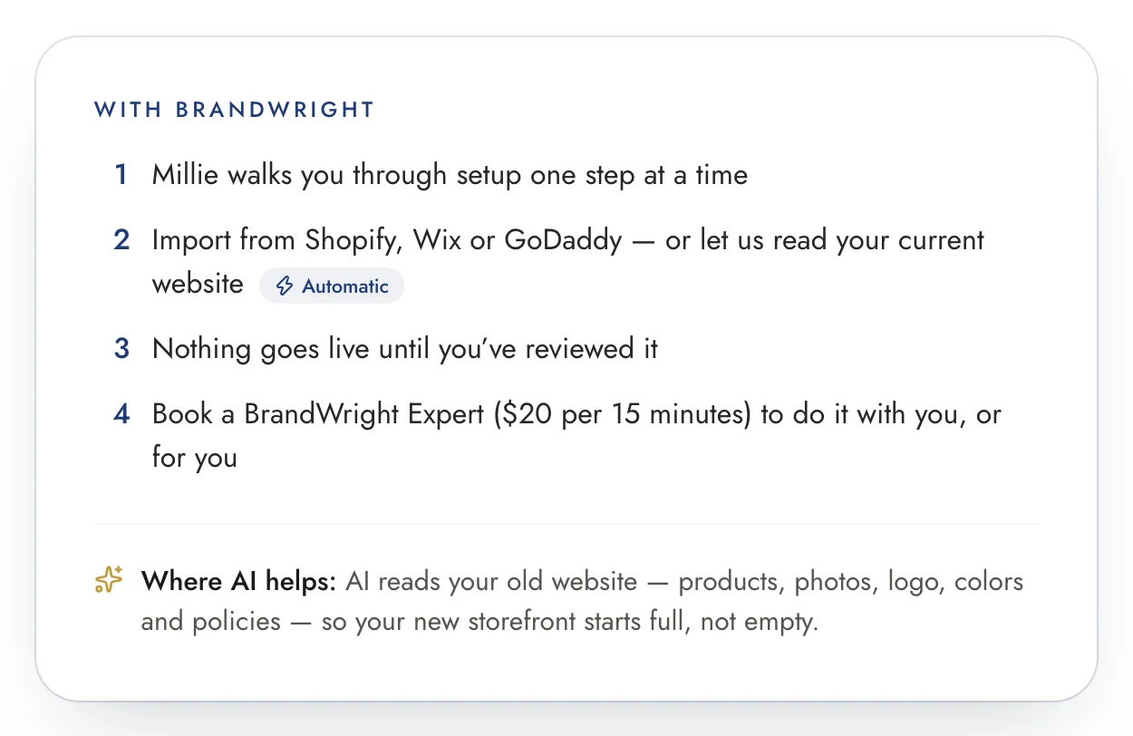Click the word 'GoDaddy' in step two
1133x736 pixels.
(563, 240)
